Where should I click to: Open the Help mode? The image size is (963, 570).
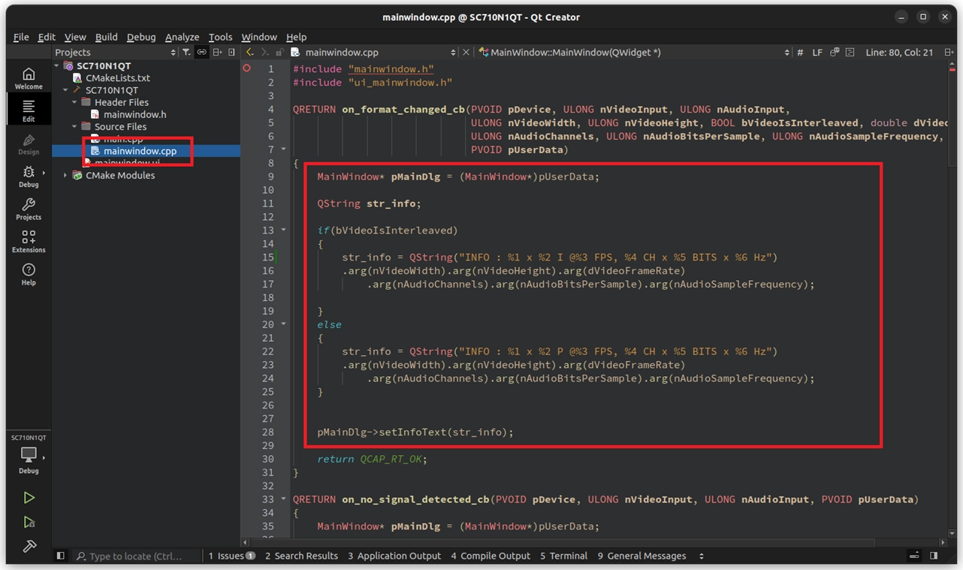click(x=29, y=274)
